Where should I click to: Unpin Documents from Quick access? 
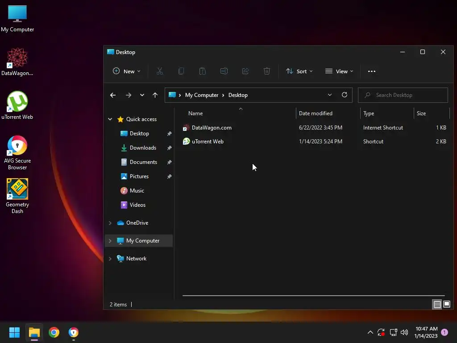[169, 162]
